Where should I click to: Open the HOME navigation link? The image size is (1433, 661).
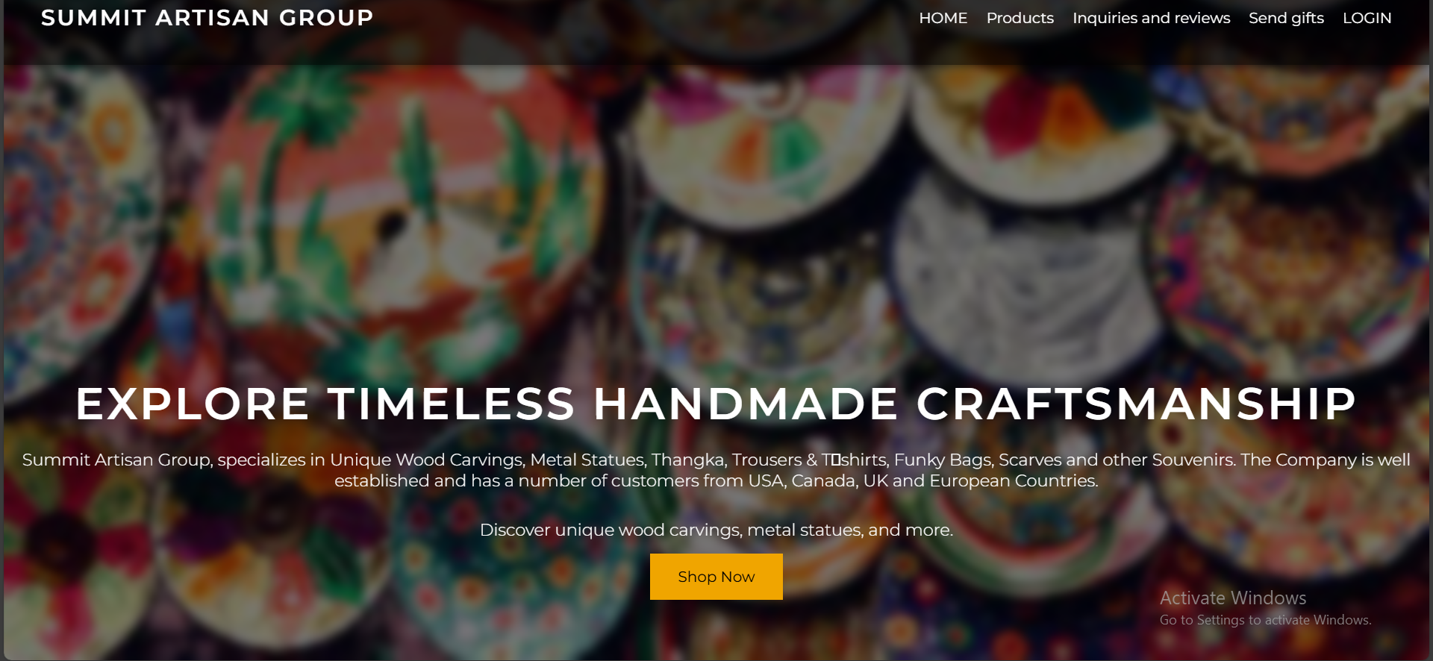[x=943, y=18]
